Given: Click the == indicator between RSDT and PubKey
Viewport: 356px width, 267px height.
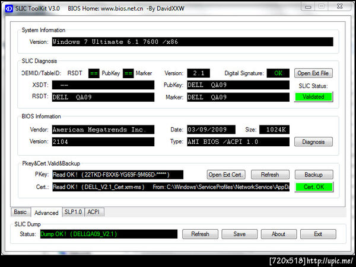Looking at the screenshot, I should tap(94, 73).
